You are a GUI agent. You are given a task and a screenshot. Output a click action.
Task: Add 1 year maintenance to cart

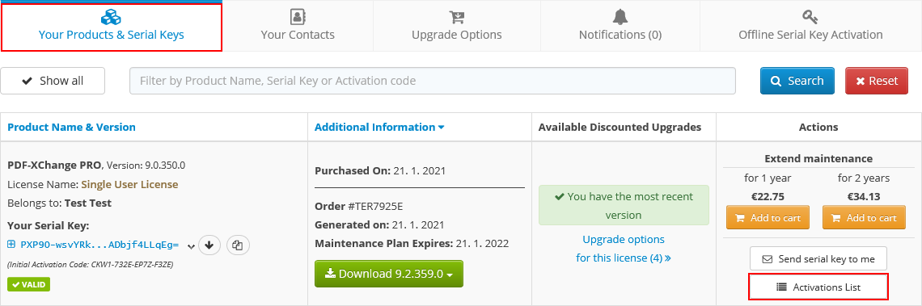[768, 218]
